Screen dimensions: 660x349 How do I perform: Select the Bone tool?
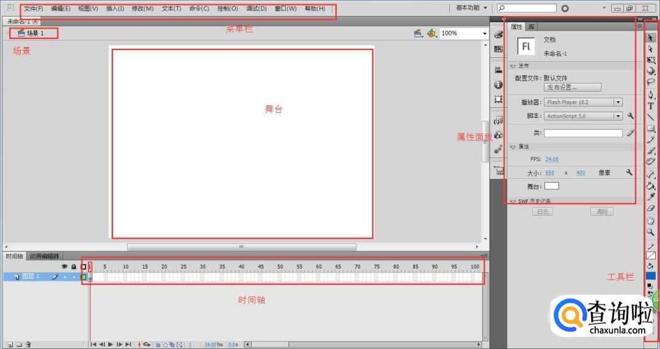click(651, 174)
